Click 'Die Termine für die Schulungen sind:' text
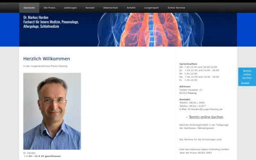This screenshot has width=256, height=160. tap(201, 140)
